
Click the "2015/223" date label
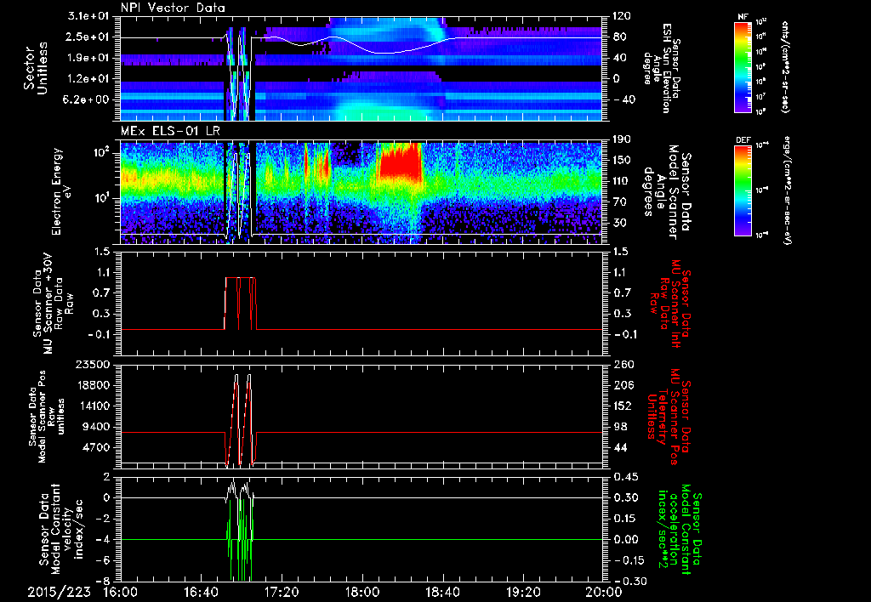[x=60, y=593]
